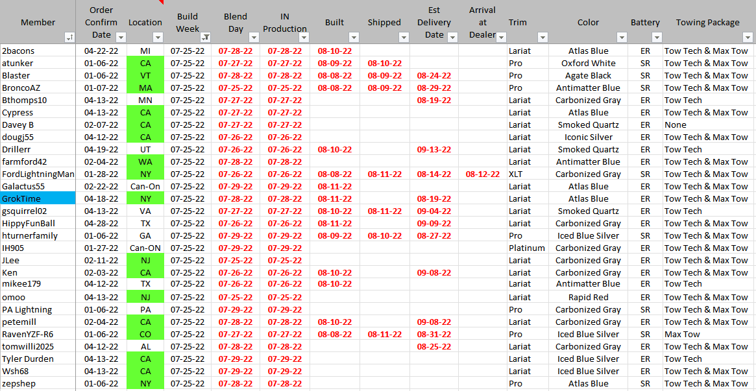Open the Built column filter arrow
756x391 pixels.
(354, 38)
